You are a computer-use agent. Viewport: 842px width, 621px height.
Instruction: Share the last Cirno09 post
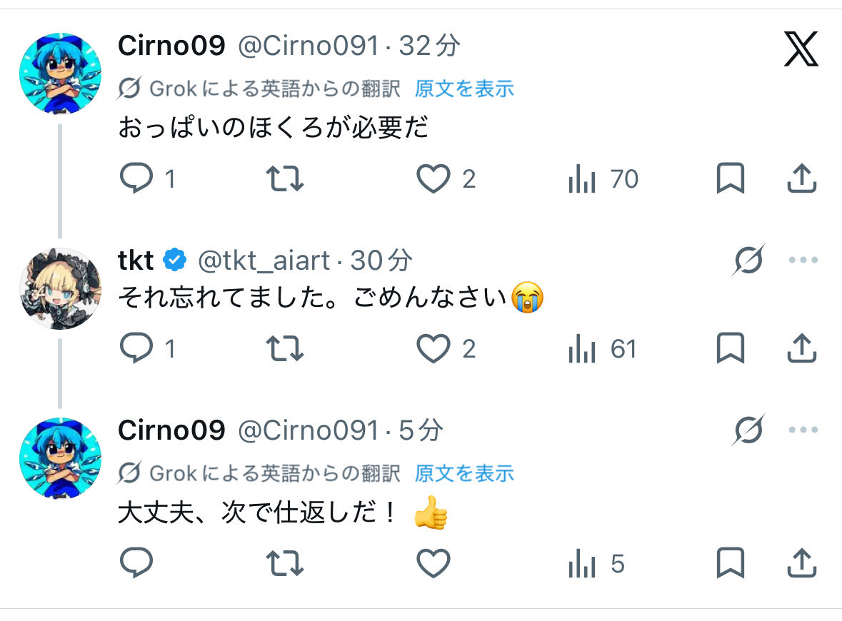coord(801,565)
